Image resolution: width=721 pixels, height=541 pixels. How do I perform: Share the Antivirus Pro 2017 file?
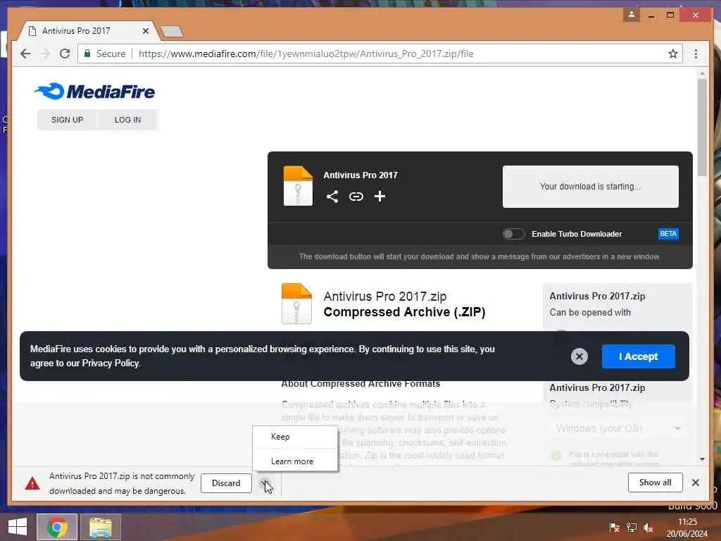tap(332, 197)
